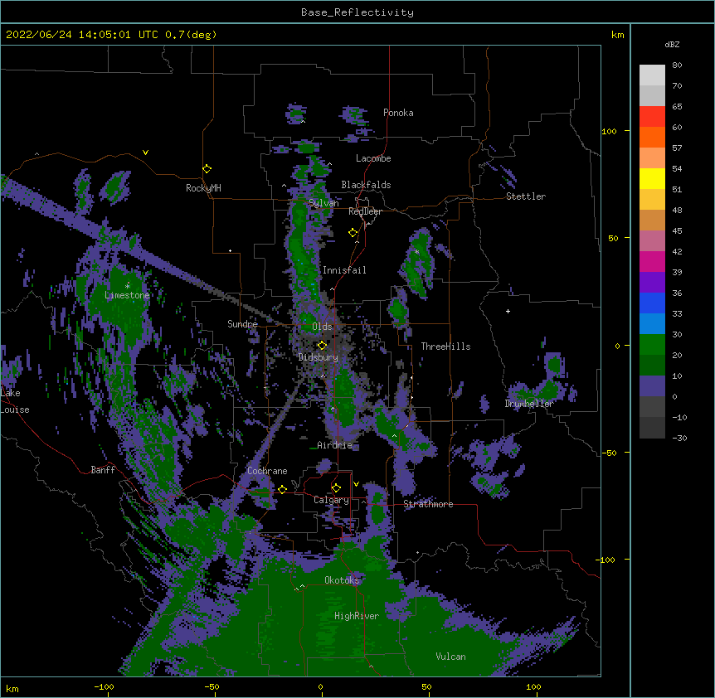
Task: Click the Didsbury label
Action: point(319,357)
